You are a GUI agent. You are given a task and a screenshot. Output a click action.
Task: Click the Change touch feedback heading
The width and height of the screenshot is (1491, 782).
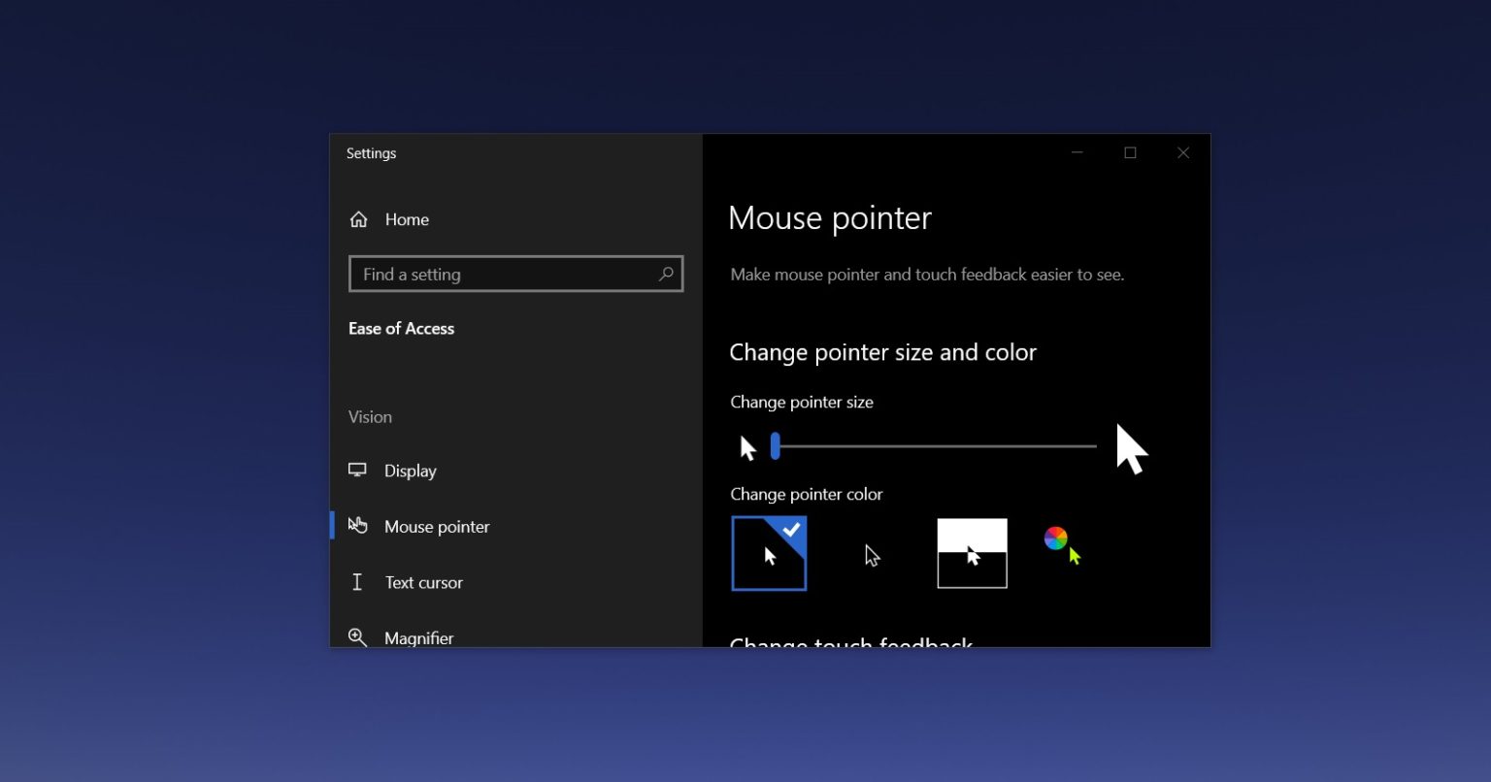point(850,643)
